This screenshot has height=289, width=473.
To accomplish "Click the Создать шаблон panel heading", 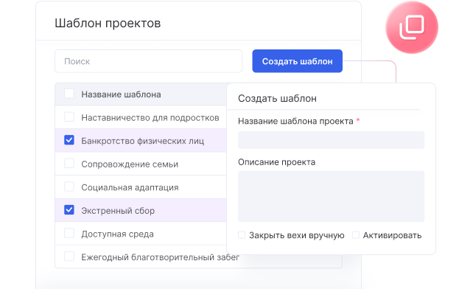I will [277, 99].
